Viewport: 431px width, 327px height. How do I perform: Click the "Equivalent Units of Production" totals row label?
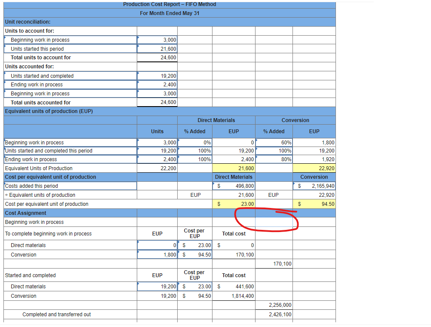click(x=39, y=168)
